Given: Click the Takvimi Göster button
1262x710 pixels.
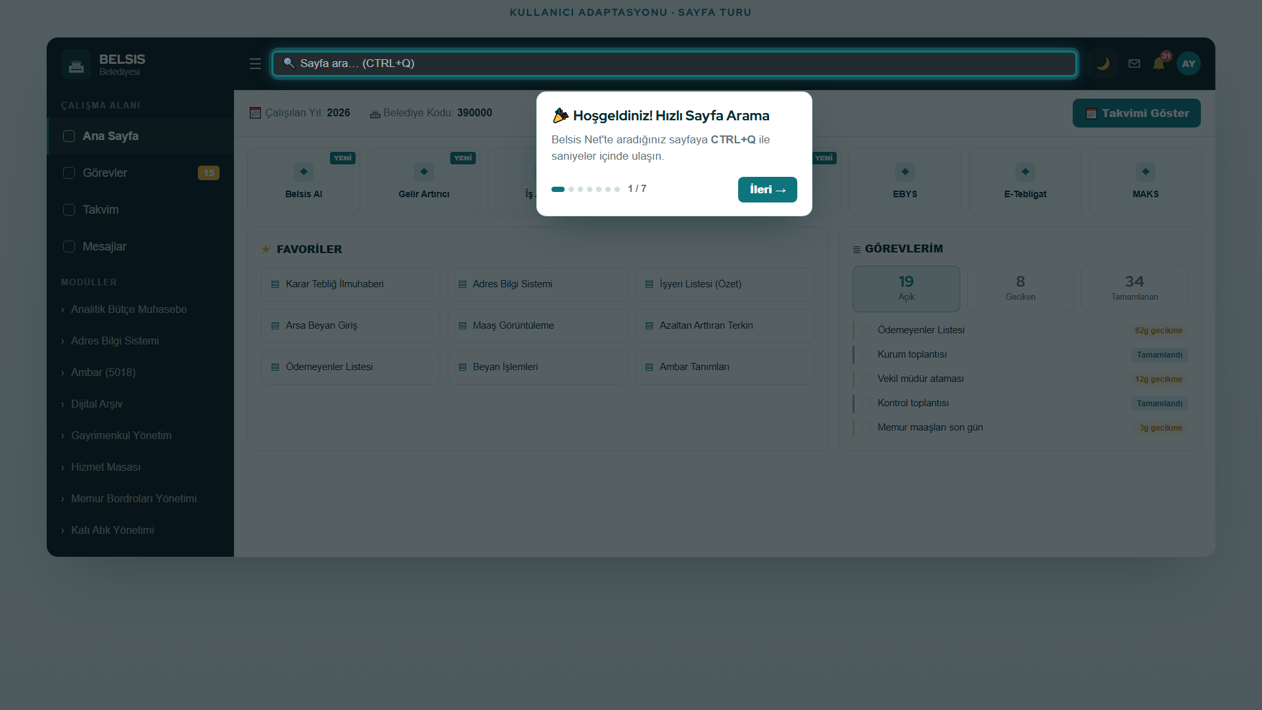Looking at the screenshot, I should [x=1136, y=113].
